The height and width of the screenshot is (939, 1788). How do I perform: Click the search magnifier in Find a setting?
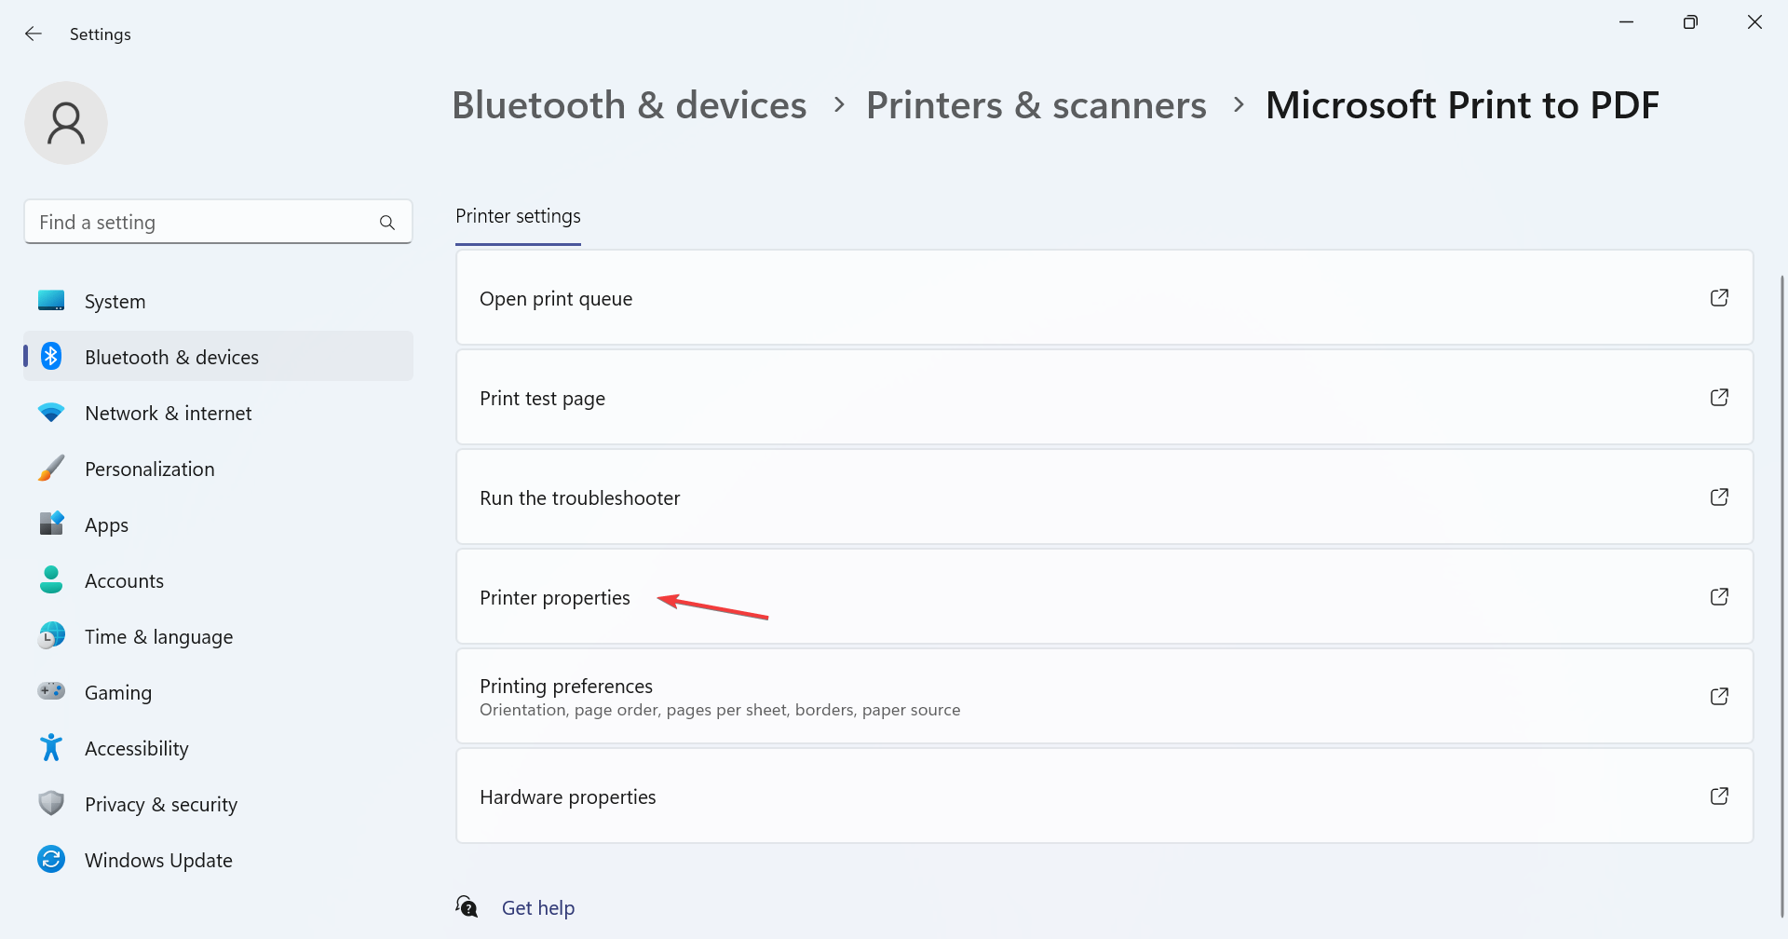pos(387,222)
